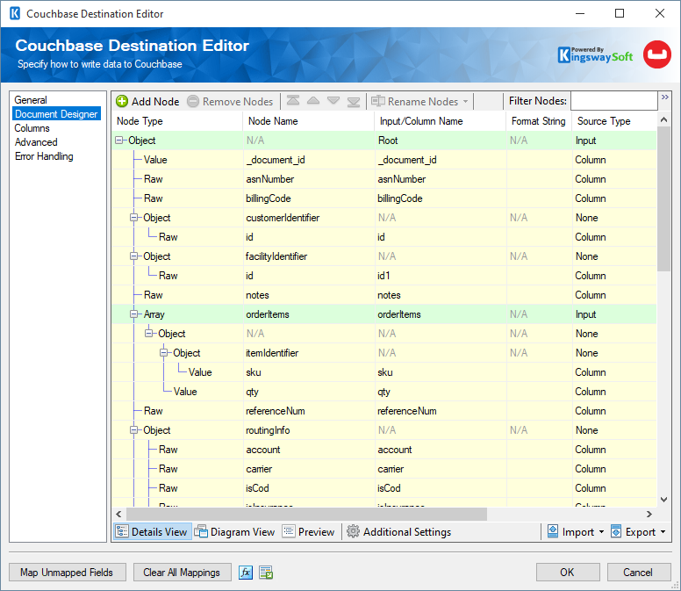Open the expression fx editor icon
The width and height of the screenshot is (681, 591).
(x=246, y=573)
